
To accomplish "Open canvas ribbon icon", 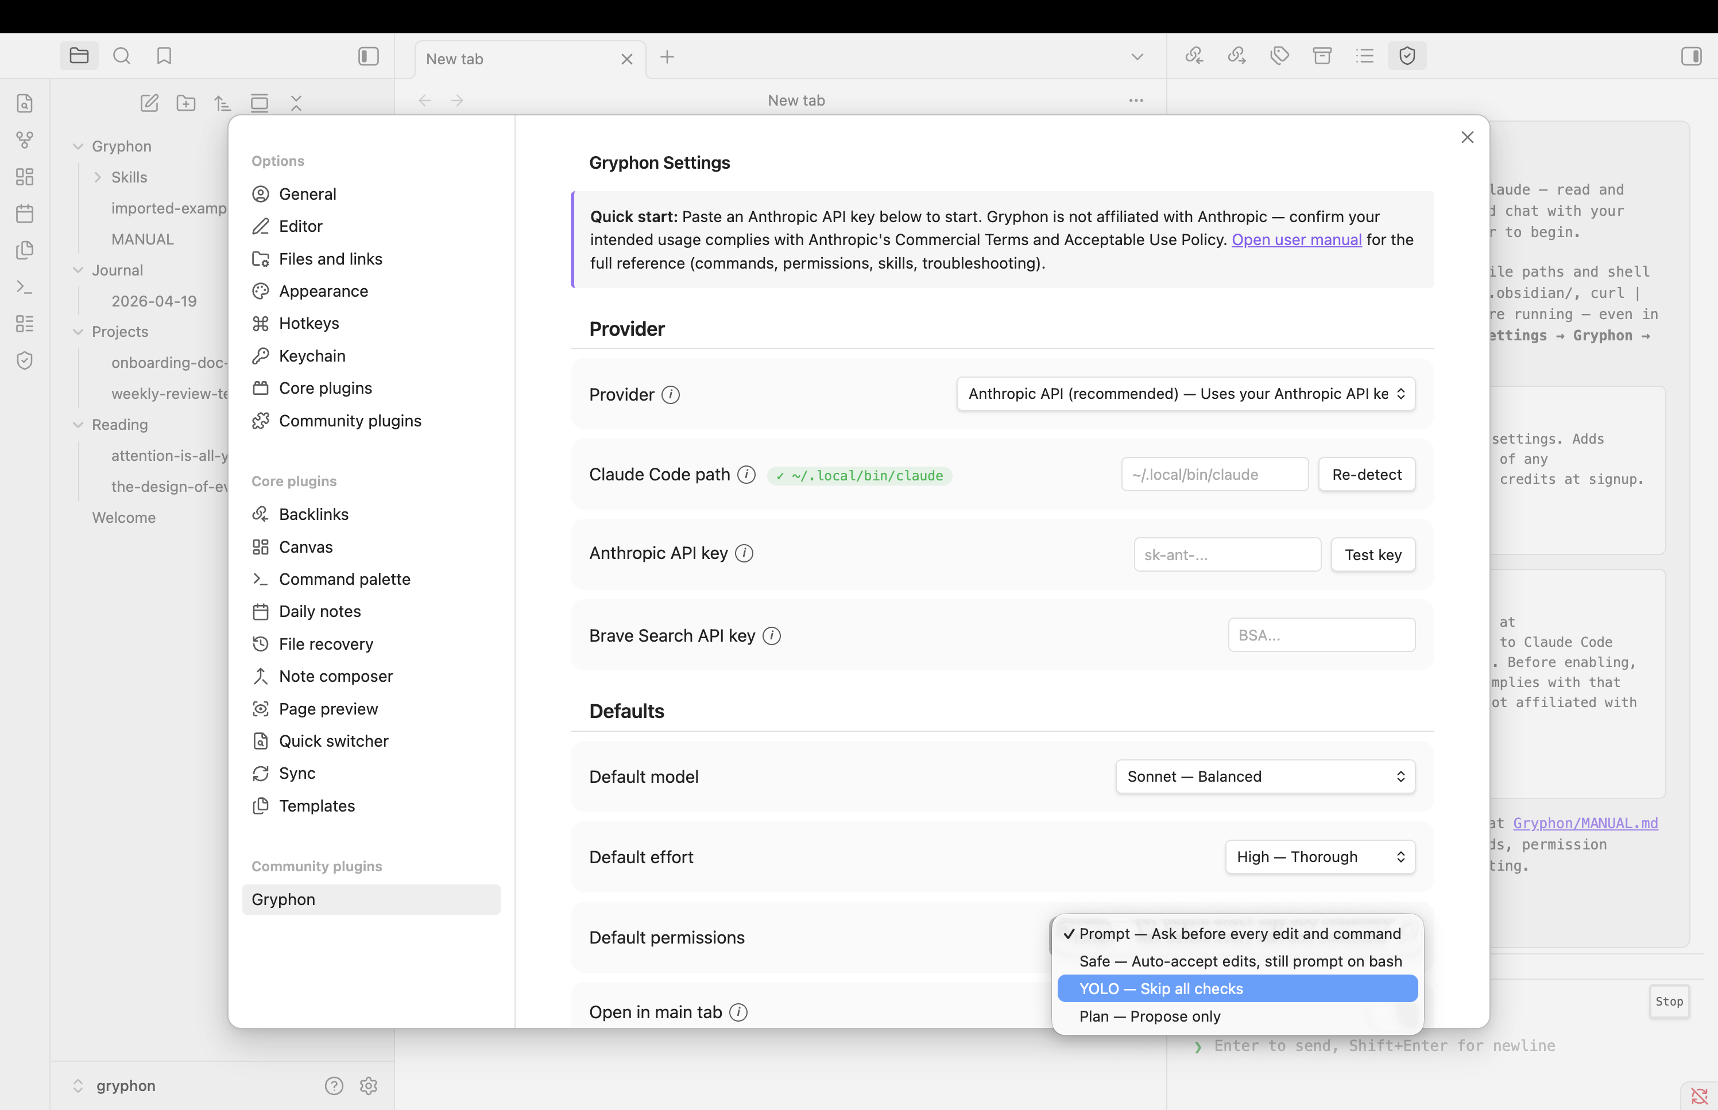I will point(25,177).
